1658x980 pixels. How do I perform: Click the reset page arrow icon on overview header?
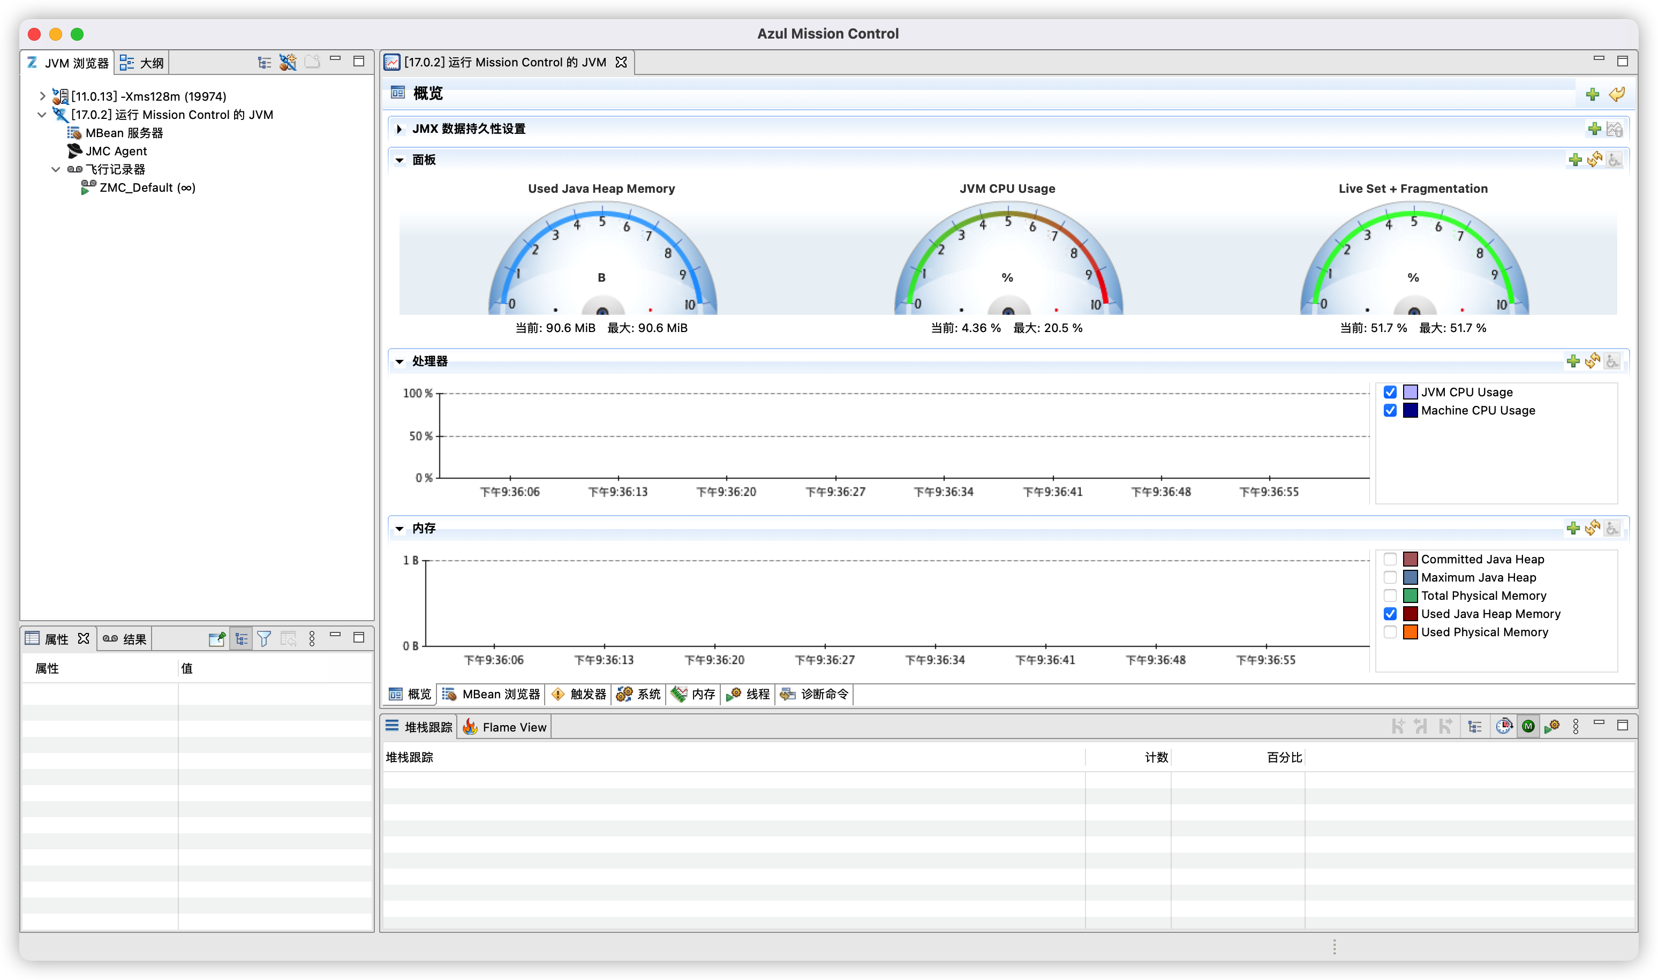pos(1616,94)
